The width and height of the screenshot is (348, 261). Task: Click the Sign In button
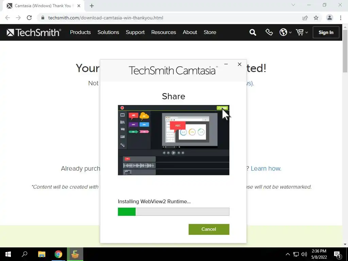[326, 32]
